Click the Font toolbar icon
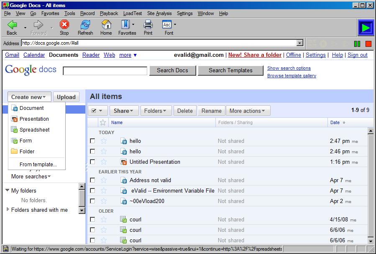The height and width of the screenshot is (254, 376). tap(167, 25)
